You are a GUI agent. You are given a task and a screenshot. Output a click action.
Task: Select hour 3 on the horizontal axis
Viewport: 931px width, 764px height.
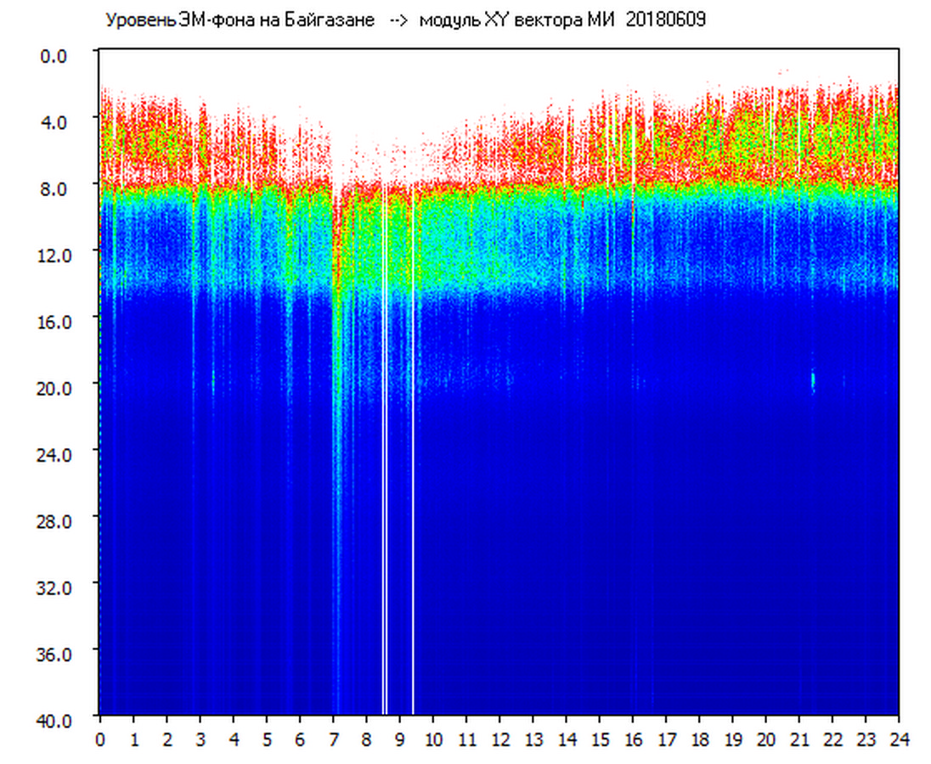[200, 739]
